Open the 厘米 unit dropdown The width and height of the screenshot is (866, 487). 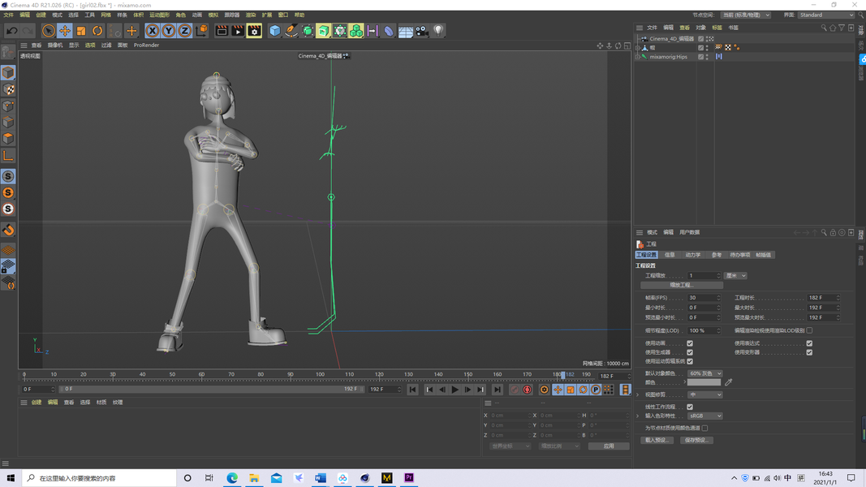point(735,275)
